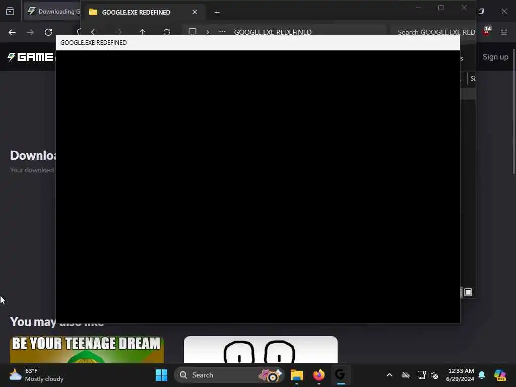
Task: Click the Firefox forward arrow button
Action: pyautogui.click(x=30, y=32)
